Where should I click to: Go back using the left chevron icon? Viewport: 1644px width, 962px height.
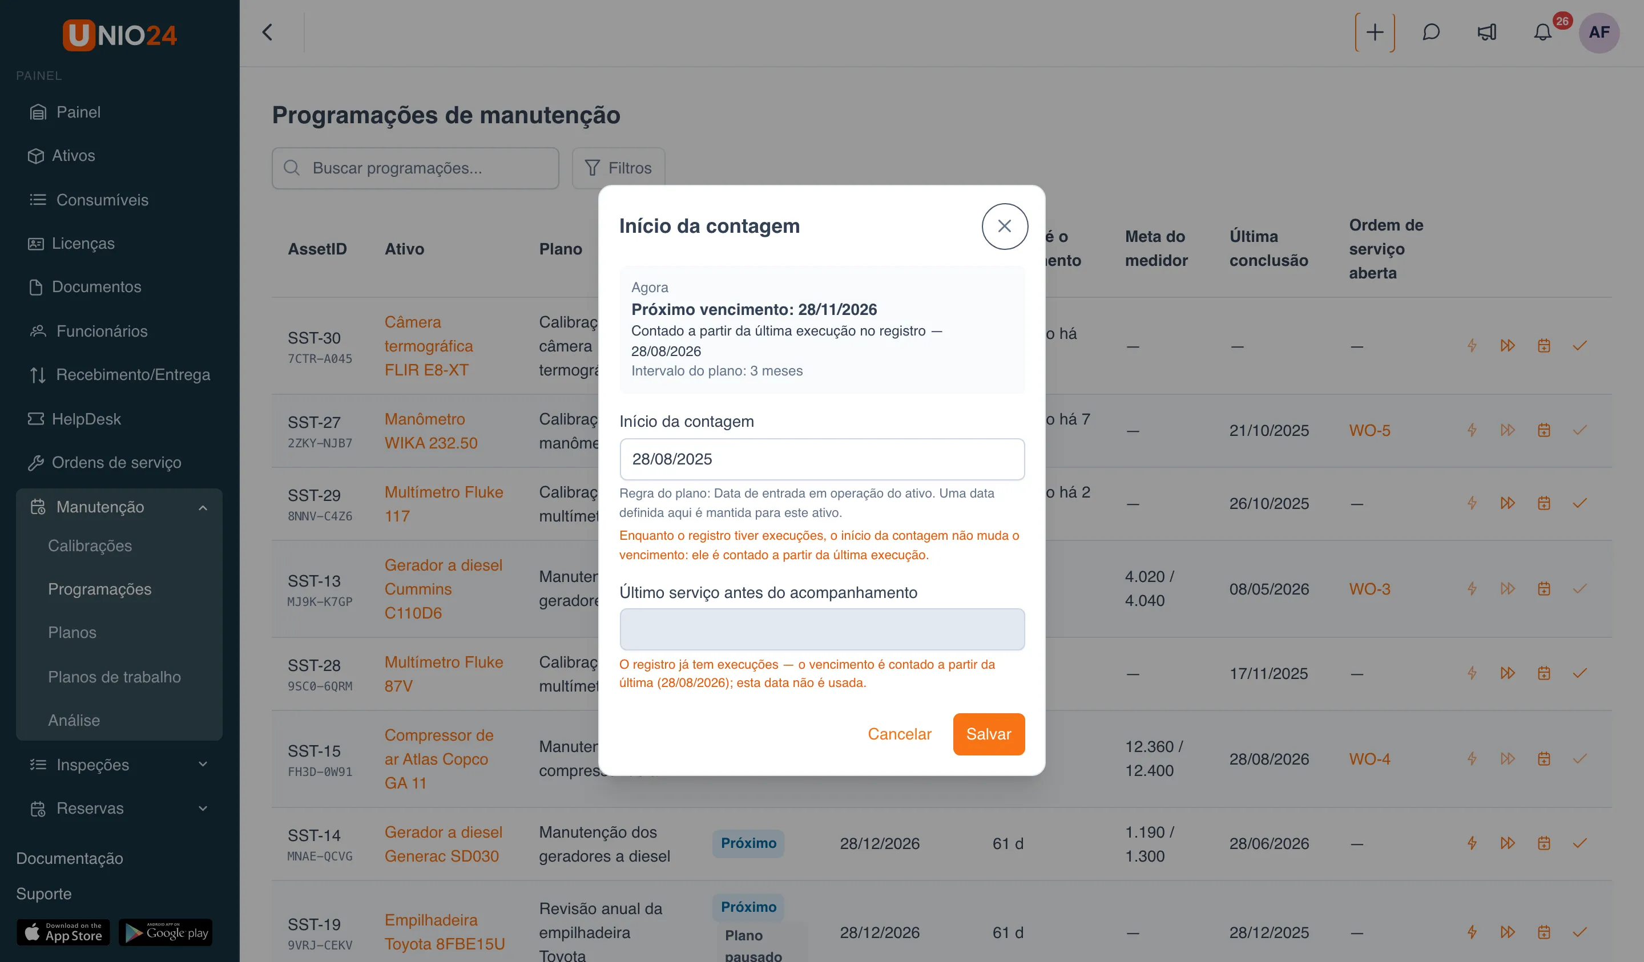tap(267, 32)
